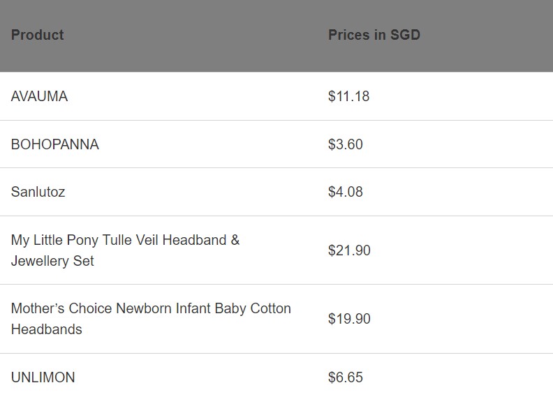Click the $3.60 price cell

click(x=346, y=144)
